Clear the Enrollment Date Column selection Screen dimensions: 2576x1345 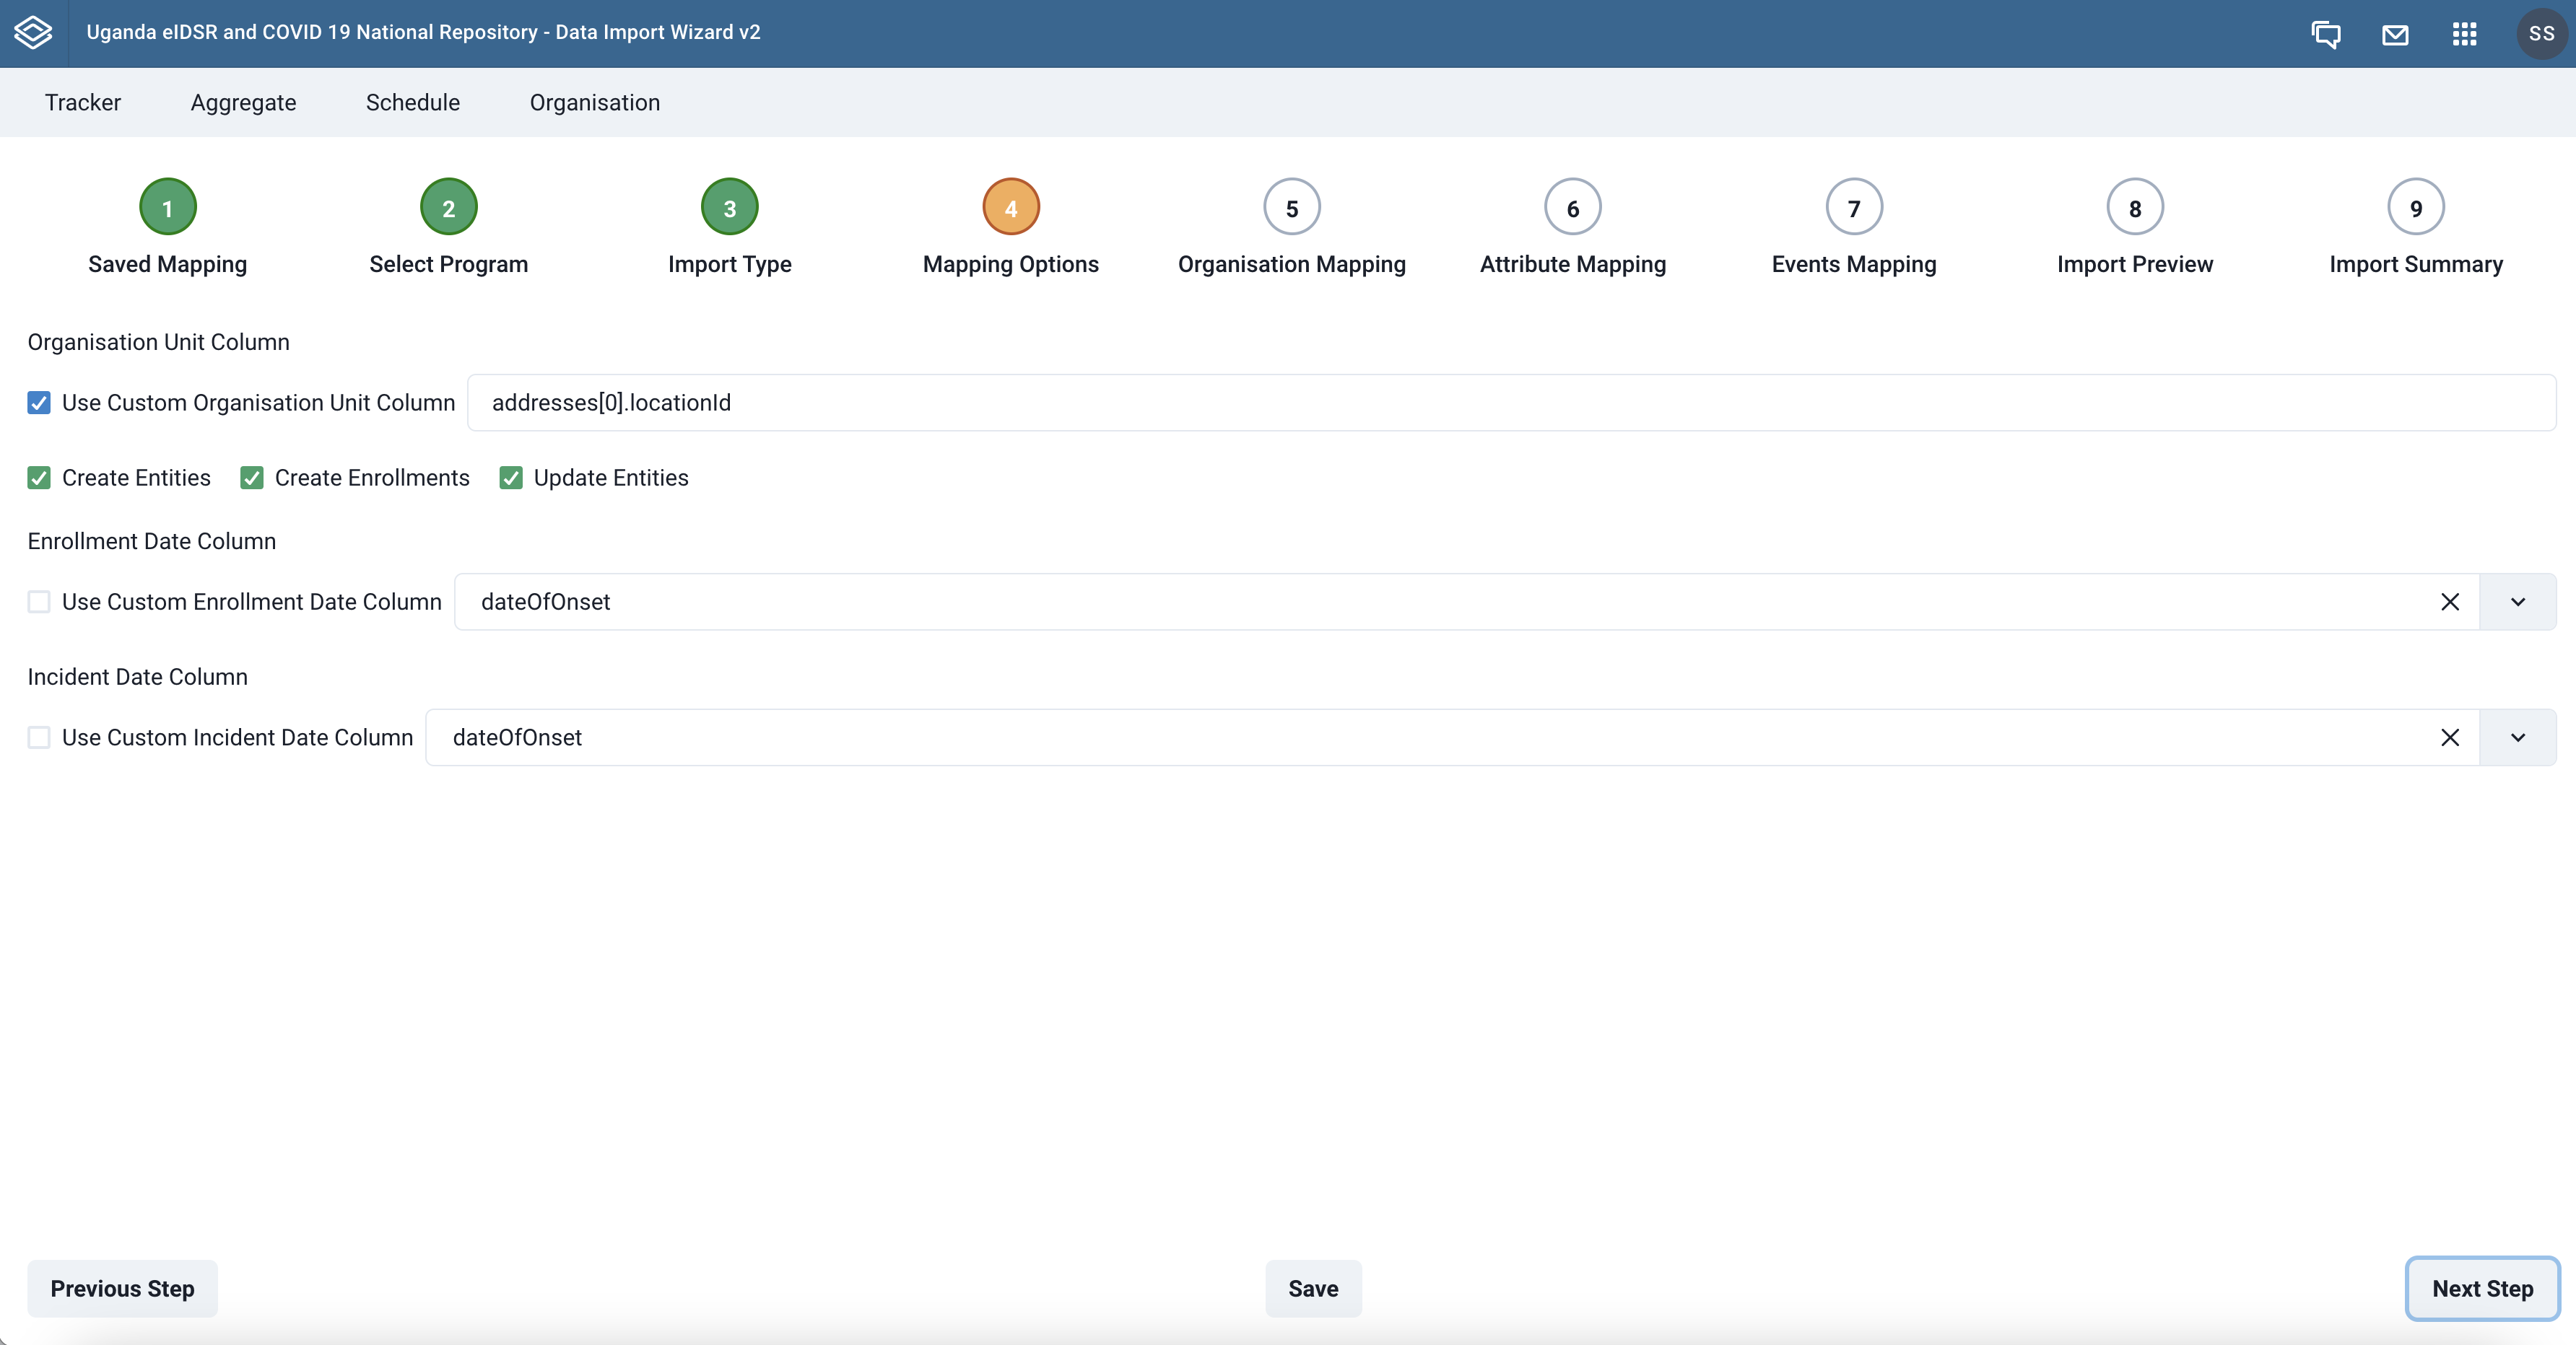coord(2450,601)
